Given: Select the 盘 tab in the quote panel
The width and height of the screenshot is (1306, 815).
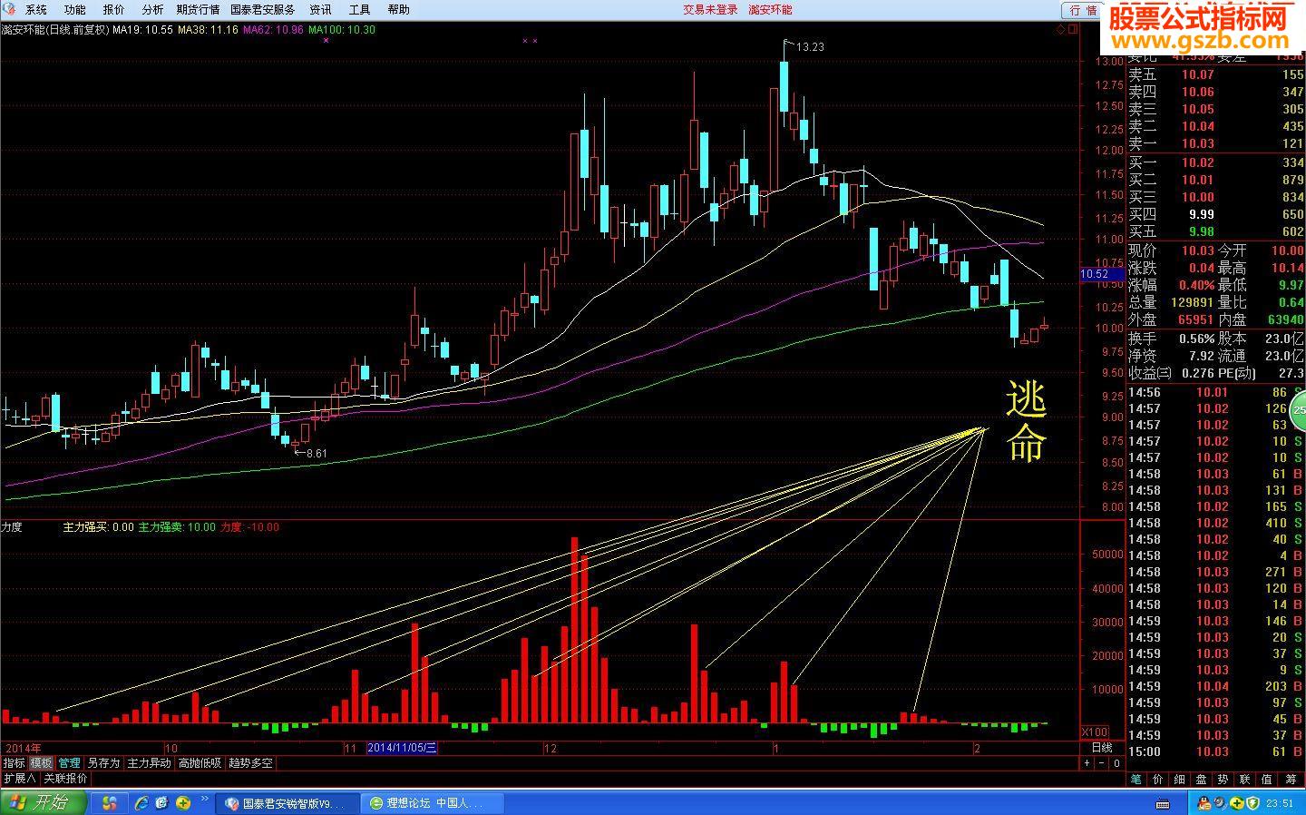Looking at the screenshot, I should pyautogui.click(x=1201, y=779).
